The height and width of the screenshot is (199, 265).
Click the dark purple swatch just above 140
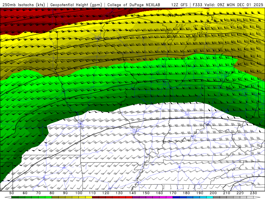pyautogui.click(x=136, y=197)
